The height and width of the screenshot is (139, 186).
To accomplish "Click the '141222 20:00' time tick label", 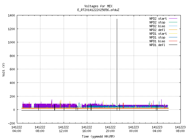I will click(x=110, y=129).
